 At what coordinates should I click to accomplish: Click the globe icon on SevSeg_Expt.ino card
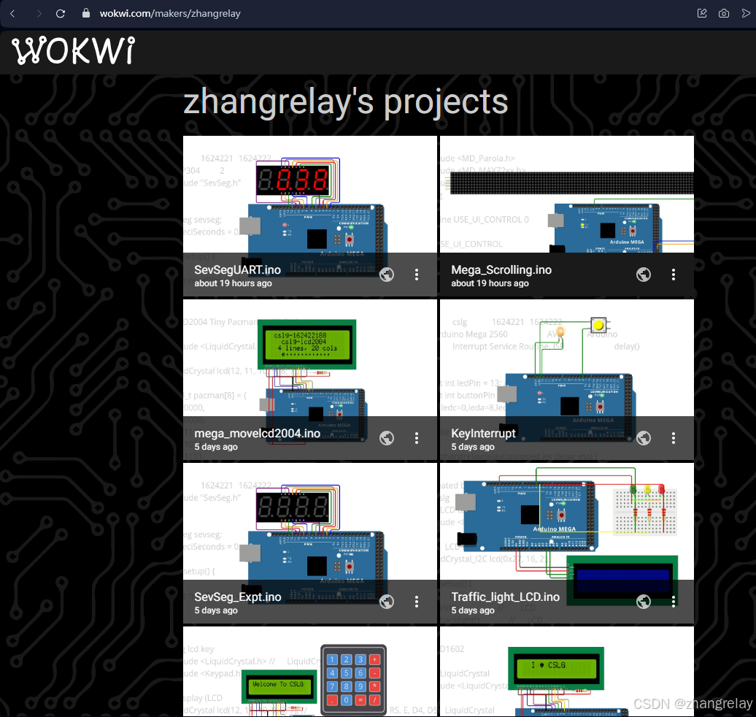click(x=387, y=602)
